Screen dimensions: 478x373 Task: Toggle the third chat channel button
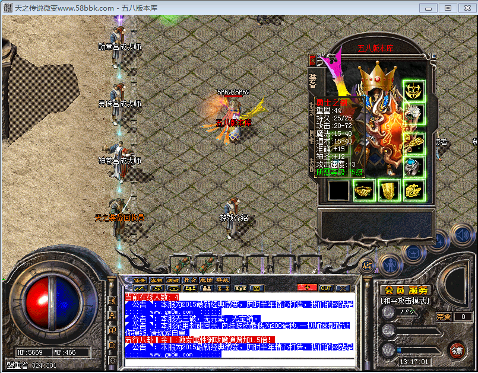point(173,288)
